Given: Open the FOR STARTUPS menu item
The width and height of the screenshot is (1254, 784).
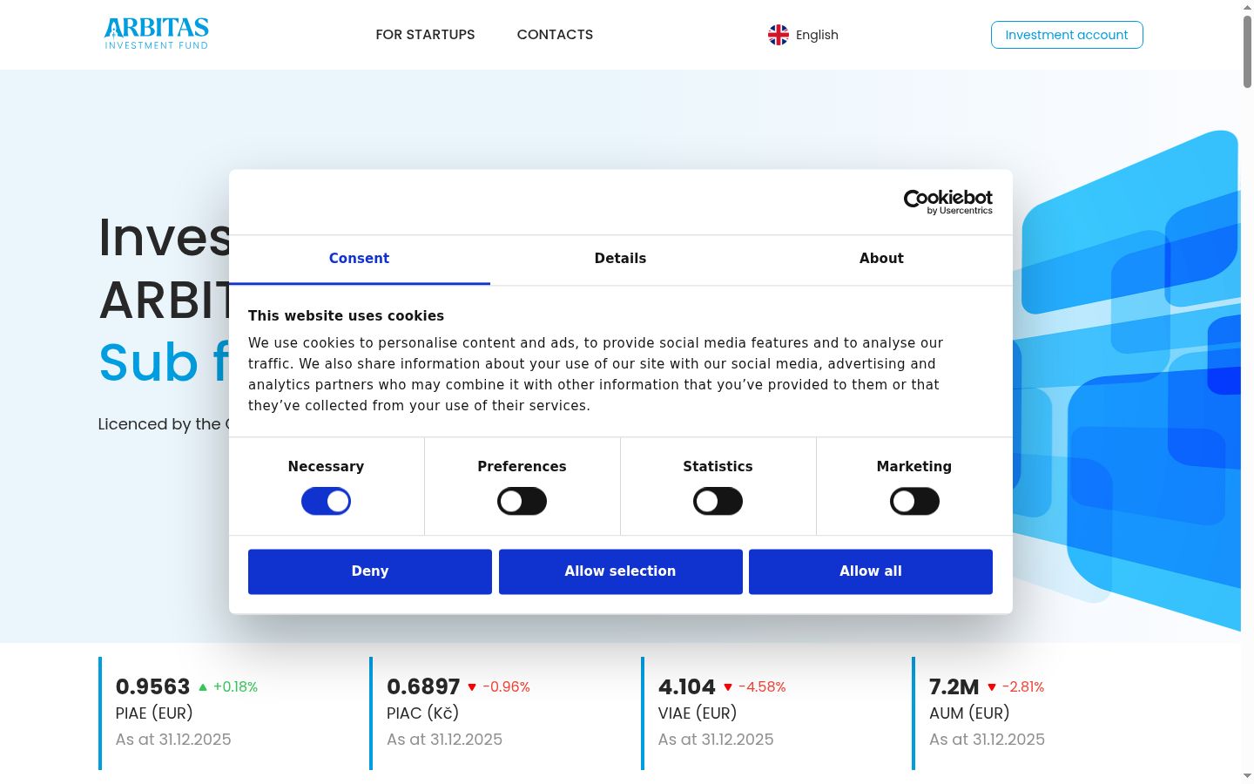Looking at the screenshot, I should 425,35.
